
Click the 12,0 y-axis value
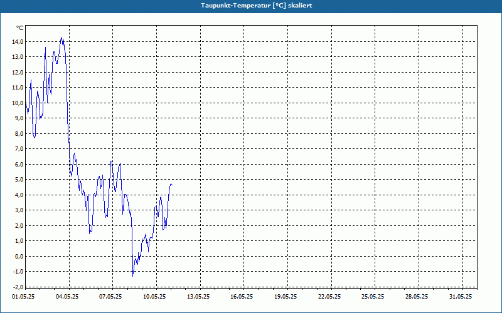click(18, 72)
